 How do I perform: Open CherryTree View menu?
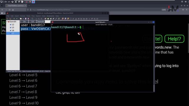[44, 16]
